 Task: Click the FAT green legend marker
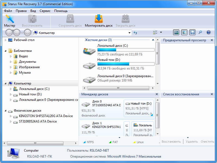110,142
